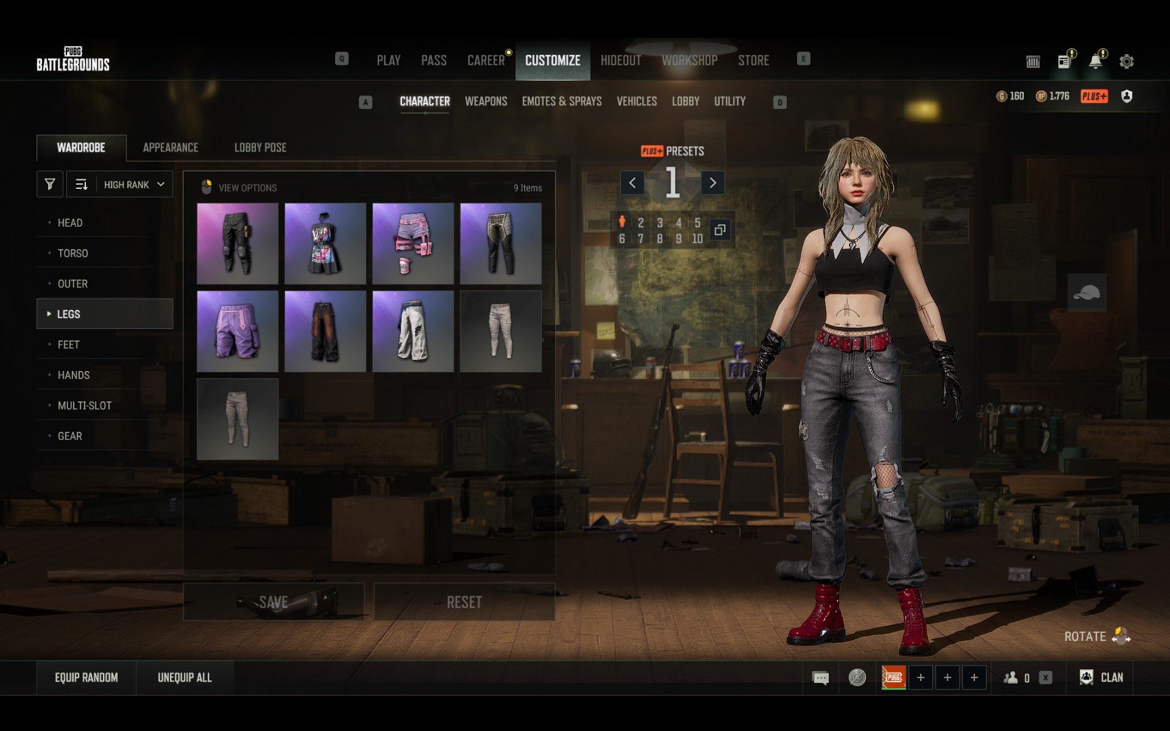Open the wardrobe filter funnel icon
This screenshot has width=1170, height=731.
50,184
